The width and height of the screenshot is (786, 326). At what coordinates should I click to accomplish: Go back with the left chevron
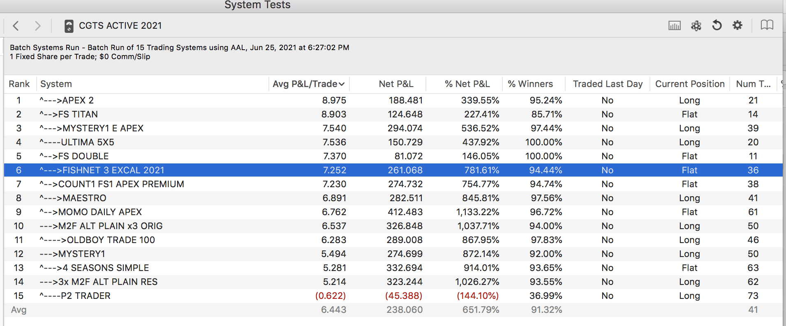click(16, 26)
